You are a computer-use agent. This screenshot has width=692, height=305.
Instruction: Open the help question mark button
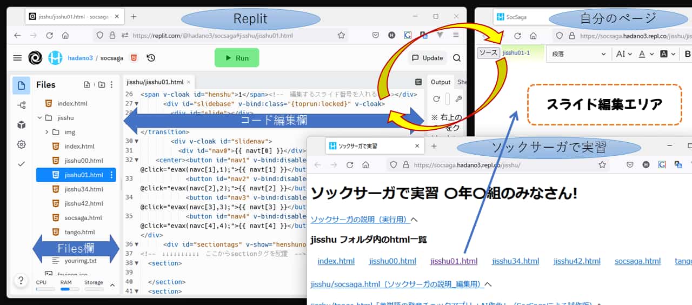(x=21, y=280)
